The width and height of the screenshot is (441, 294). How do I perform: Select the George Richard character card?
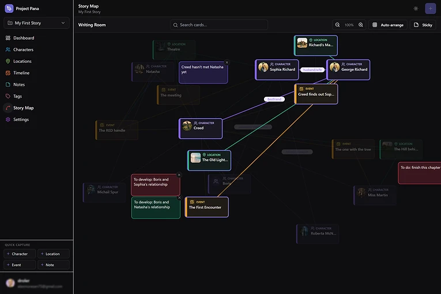[x=348, y=70]
